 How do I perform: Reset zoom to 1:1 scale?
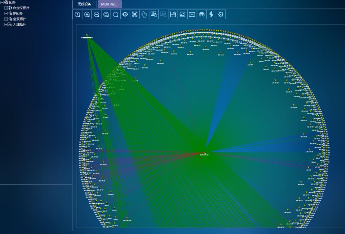pos(77,14)
